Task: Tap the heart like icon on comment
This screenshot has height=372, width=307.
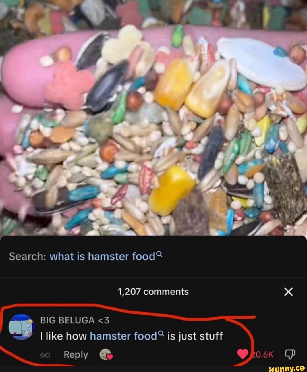Action: click(x=243, y=354)
